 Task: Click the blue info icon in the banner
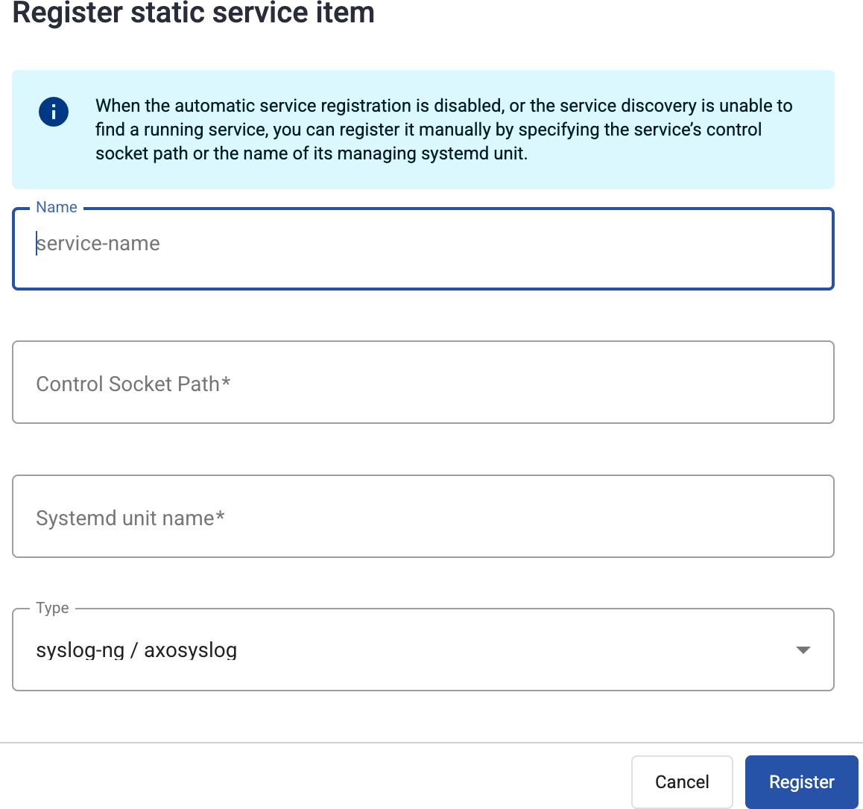point(53,112)
